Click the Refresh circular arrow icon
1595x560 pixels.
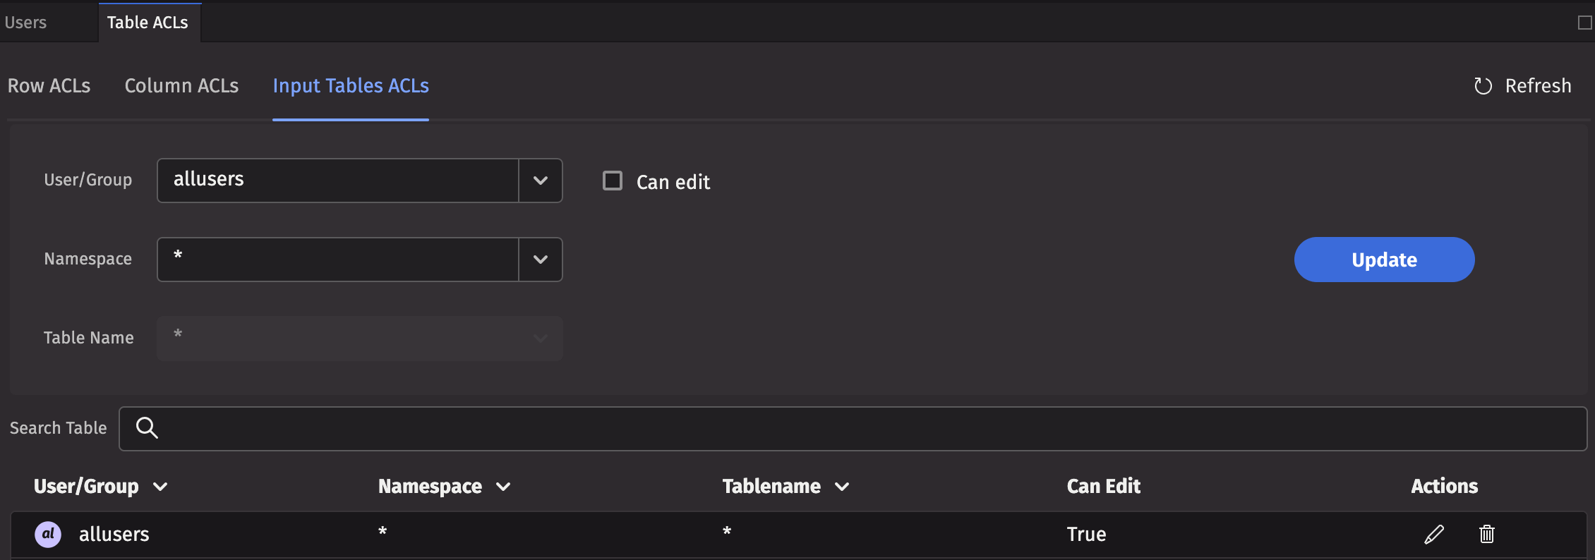tap(1483, 86)
